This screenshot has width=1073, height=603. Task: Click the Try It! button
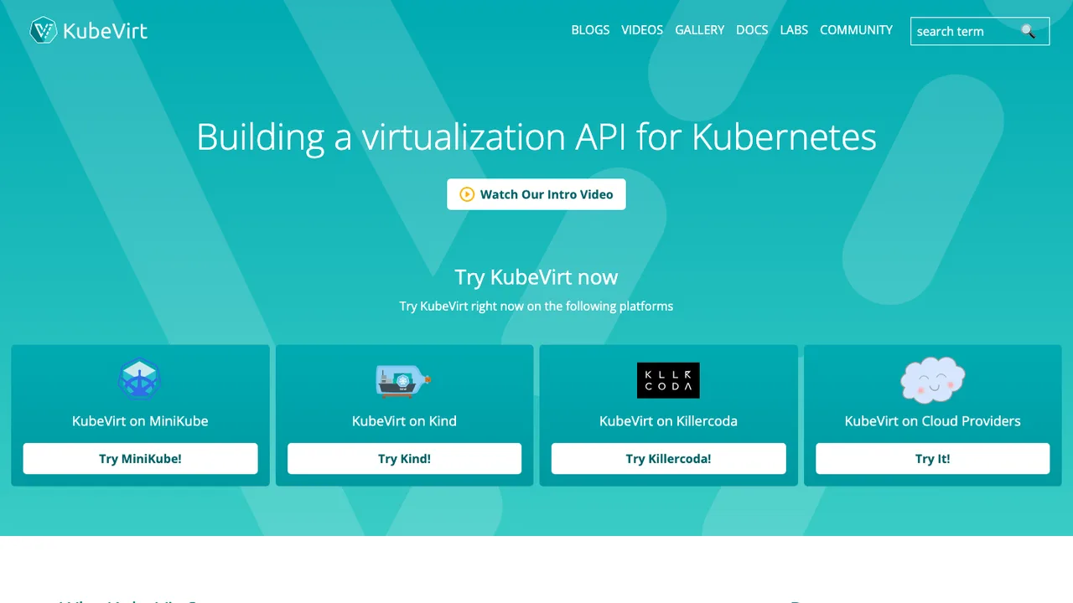click(932, 459)
